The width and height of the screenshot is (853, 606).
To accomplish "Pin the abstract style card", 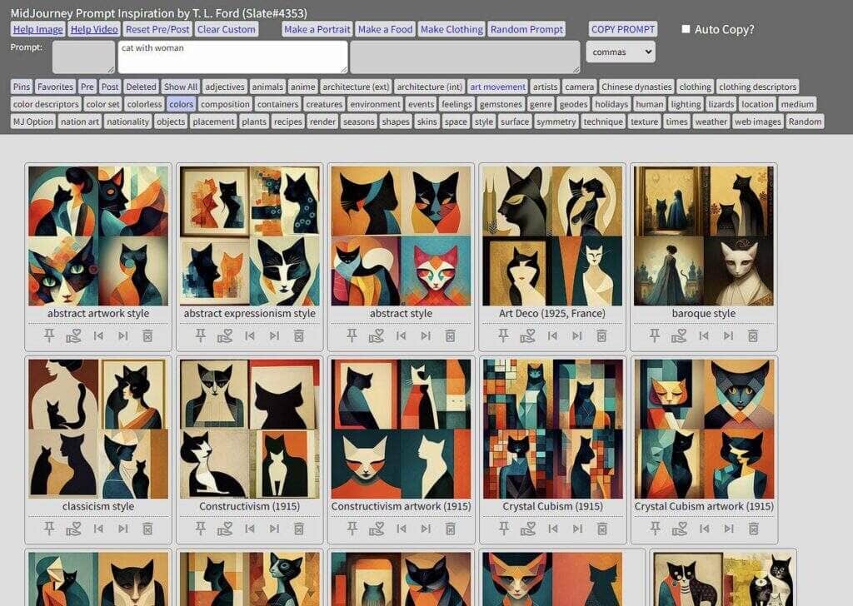I will coord(352,336).
